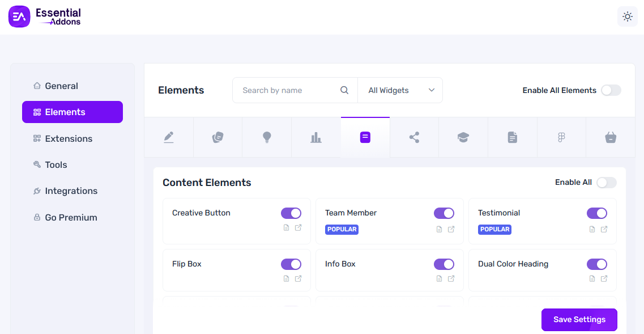Open the bar chart icon category tab
Viewport: 644px width, 334px height.
click(316, 137)
